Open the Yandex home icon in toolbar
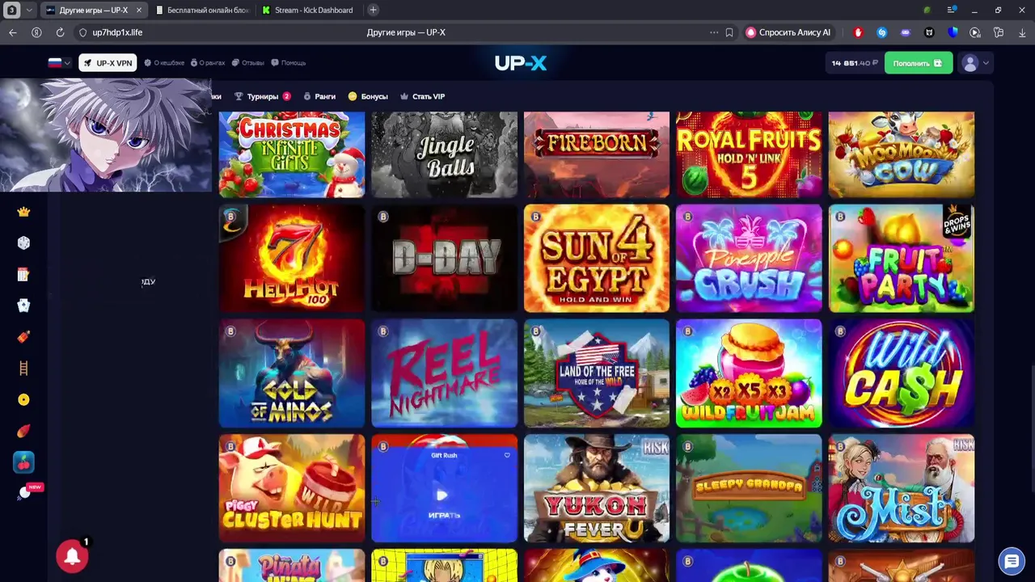Viewport: 1035px width, 582px height. 36,32
